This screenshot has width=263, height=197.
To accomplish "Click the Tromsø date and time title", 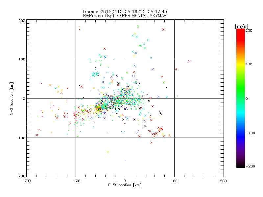I will (x=125, y=12).
